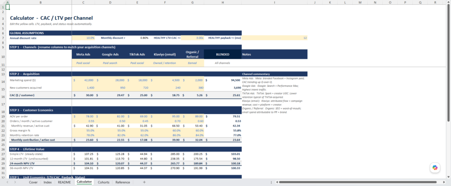Click Klaviyo Simple LTV 285.00 cell
The image size is (451, 186).
(165, 154)
